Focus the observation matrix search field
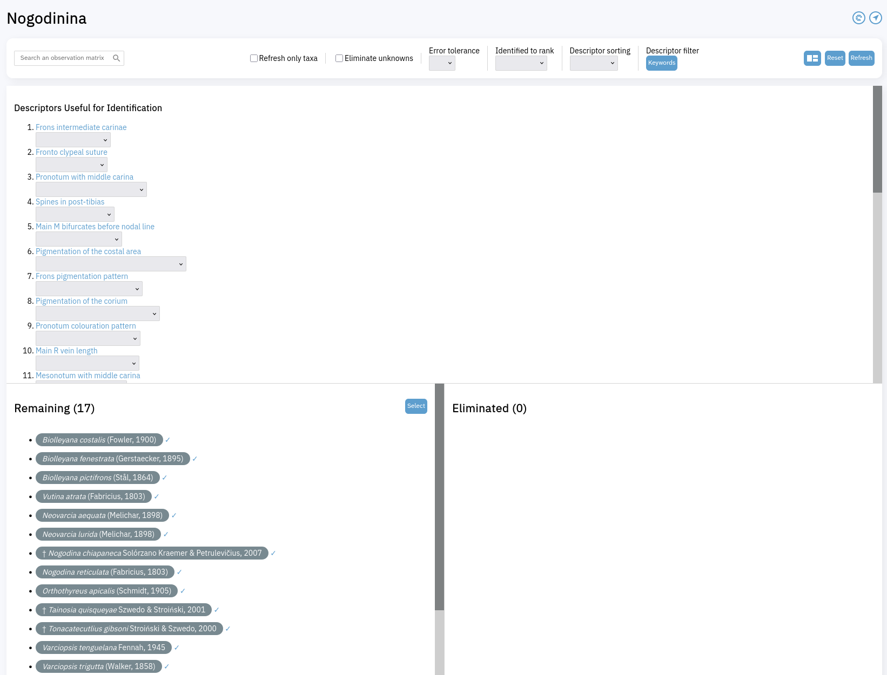Viewport: 887px width, 675px height. tap(63, 58)
